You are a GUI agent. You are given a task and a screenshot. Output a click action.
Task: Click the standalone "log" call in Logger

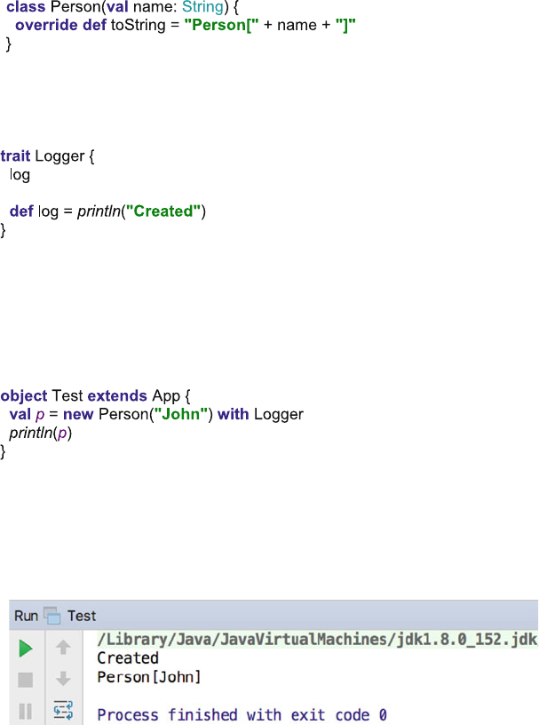[x=20, y=175]
